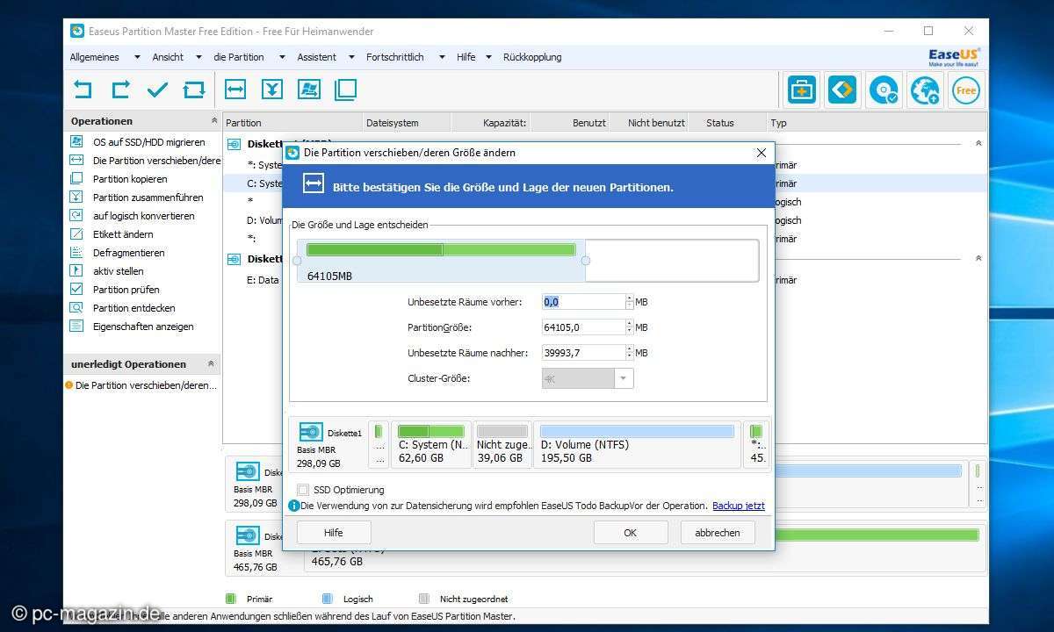Click the PartitionGröße spinner arrows

629,327
